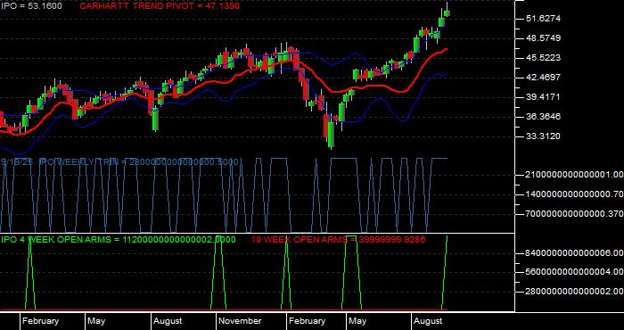Image resolution: width=624 pixels, height=330 pixels.
Task: Click the 51.6274 price axis value
Action: pyautogui.click(x=543, y=19)
